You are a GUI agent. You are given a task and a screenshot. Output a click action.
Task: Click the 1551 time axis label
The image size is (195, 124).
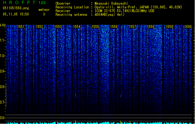[x=21, y=27]
